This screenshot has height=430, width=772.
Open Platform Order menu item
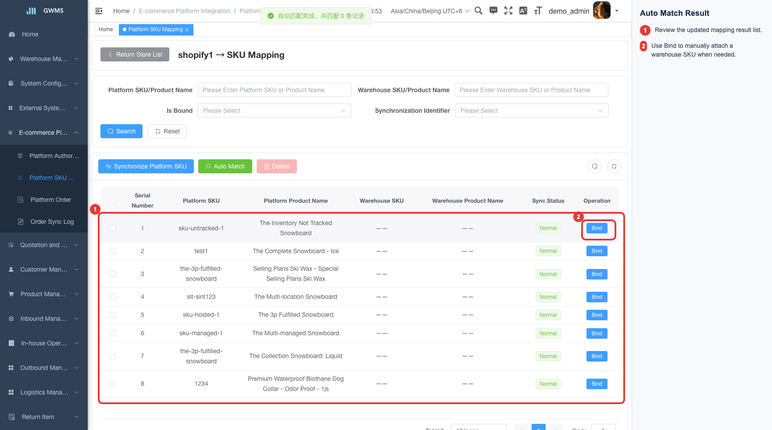(x=44, y=200)
